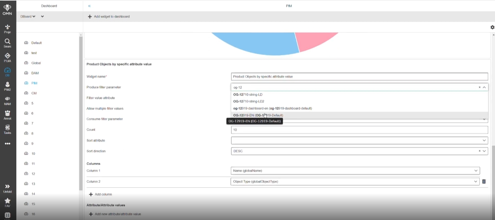
Task: Click the Unfold sidebar icon
Action: (7, 186)
